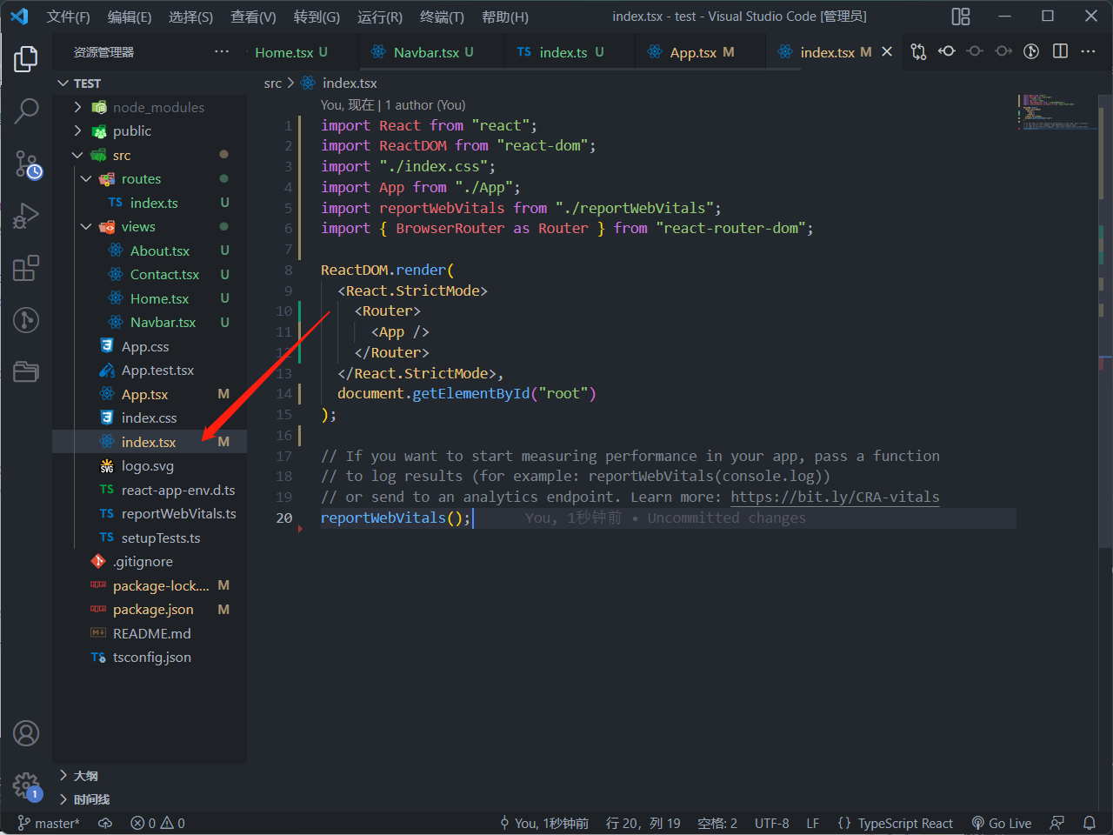Open the feedback icon in status bar
Viewport: 1113px width, 835px height.
click(x=1057, y=823)
